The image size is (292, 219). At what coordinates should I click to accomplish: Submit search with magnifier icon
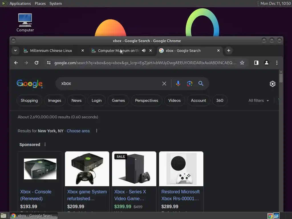(201, 84)
